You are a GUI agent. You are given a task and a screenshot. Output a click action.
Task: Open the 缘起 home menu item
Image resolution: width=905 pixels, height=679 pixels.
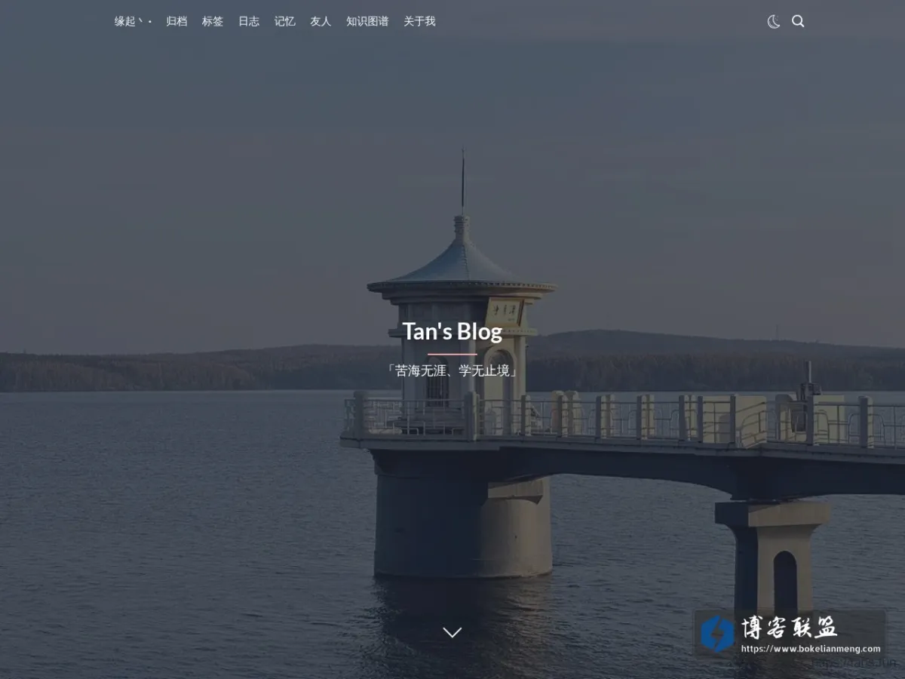click(133, 22)
